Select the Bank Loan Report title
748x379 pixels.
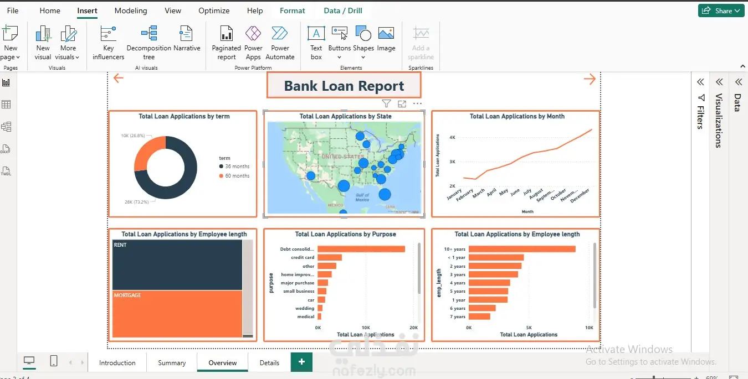344,86
